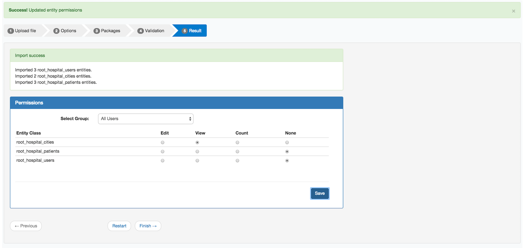
Task: Set root_hospital_cities permission to Edit
Action: (162, 142)
